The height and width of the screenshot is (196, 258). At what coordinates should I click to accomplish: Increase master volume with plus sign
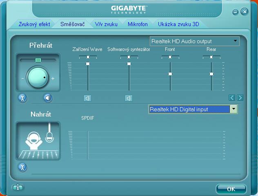(x=53, y=79)
